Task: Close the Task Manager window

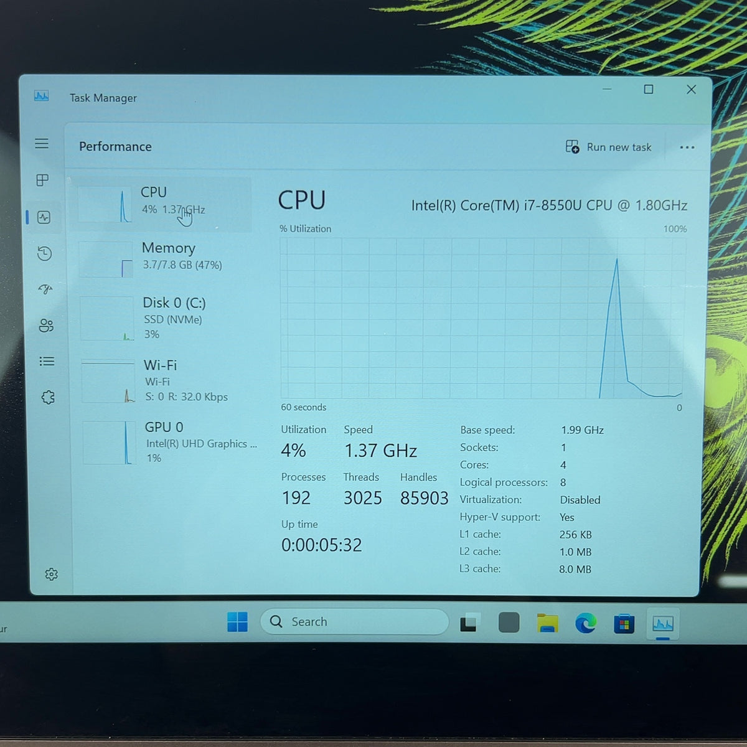Action: [x=691, y=90]
